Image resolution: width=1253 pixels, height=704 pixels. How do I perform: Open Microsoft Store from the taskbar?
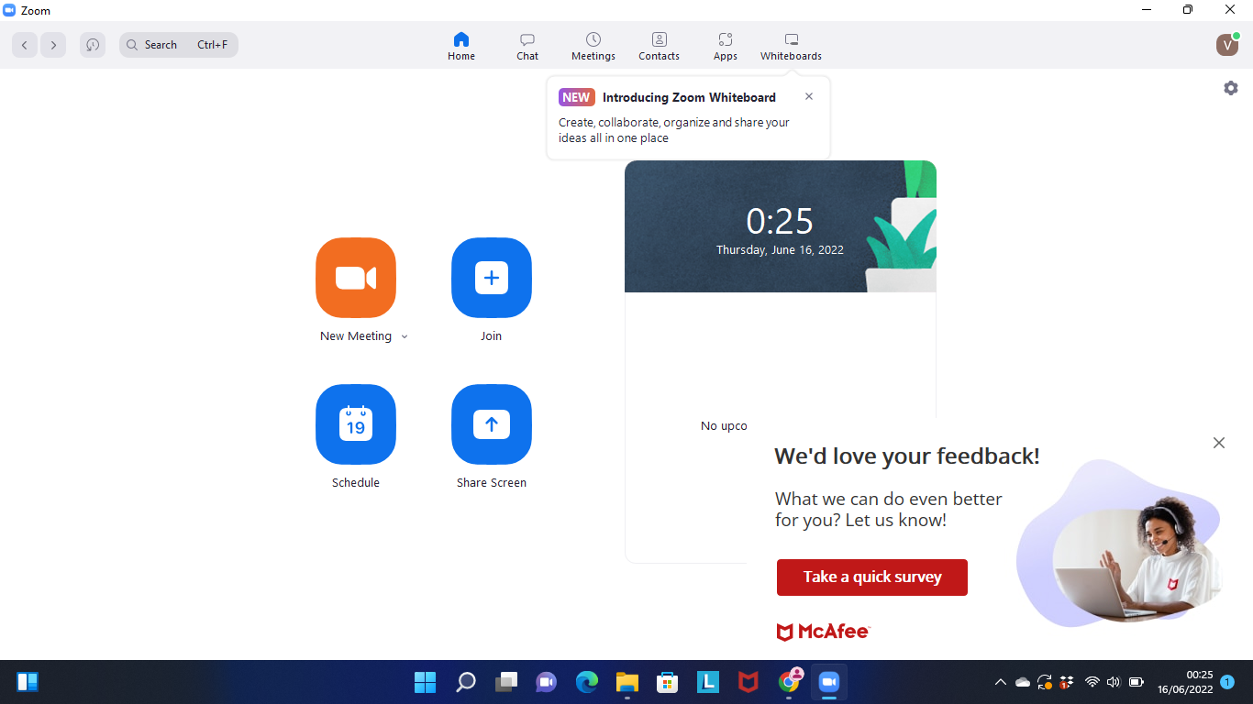click(668, 682)
